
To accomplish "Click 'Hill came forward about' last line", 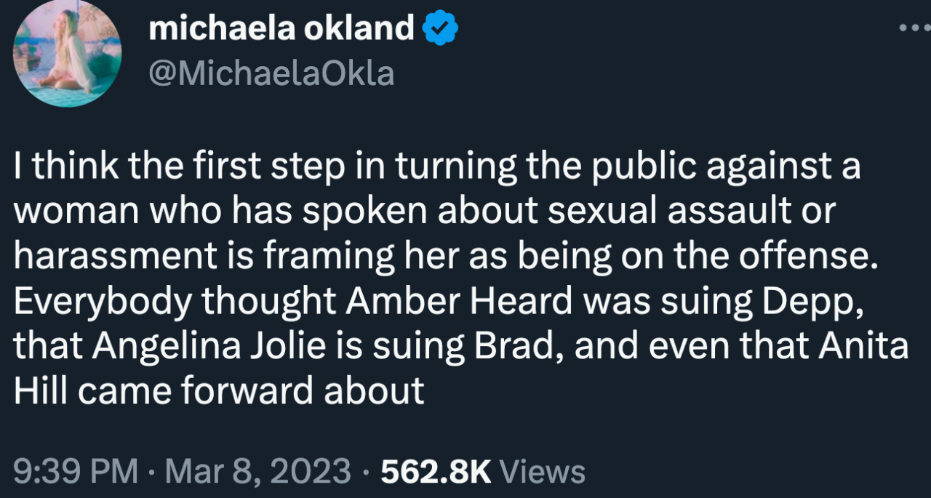I will point(218,391).
